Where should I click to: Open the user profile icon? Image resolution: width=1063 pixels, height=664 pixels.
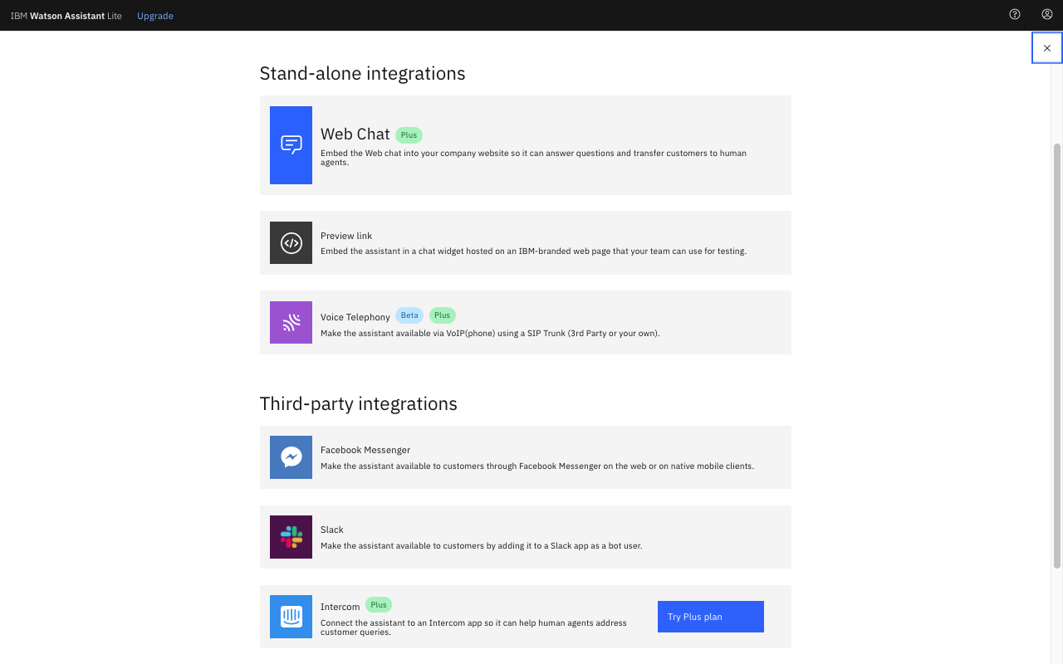point(1046,14)
